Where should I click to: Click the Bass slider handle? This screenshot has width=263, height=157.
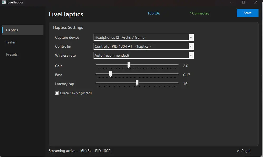(111, 74)
